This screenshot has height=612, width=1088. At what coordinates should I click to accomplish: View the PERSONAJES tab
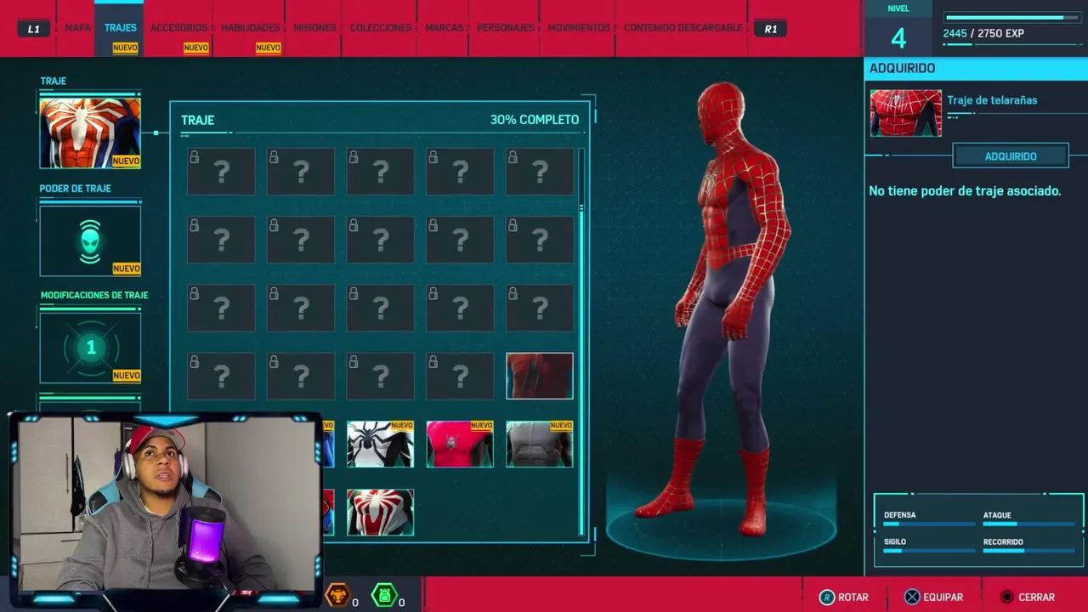tap(506, 28)
